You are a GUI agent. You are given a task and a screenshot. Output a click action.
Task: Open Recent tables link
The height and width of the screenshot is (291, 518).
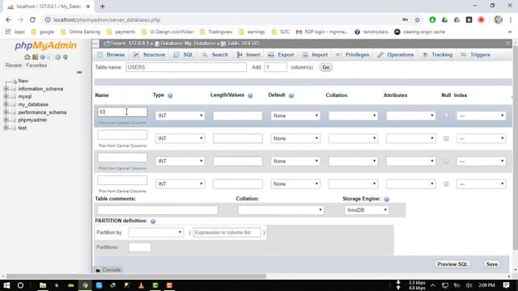(14, 65)
